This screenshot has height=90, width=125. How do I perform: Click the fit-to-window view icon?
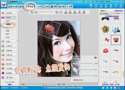[56, 12]
